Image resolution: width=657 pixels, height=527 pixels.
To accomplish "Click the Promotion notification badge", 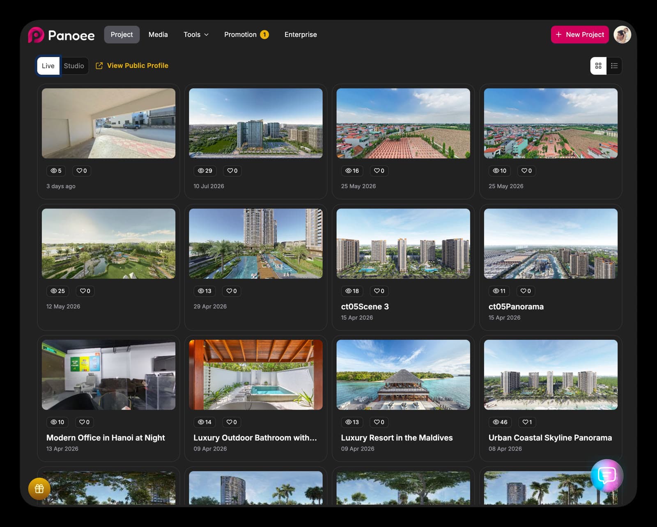I will point(264,34).
